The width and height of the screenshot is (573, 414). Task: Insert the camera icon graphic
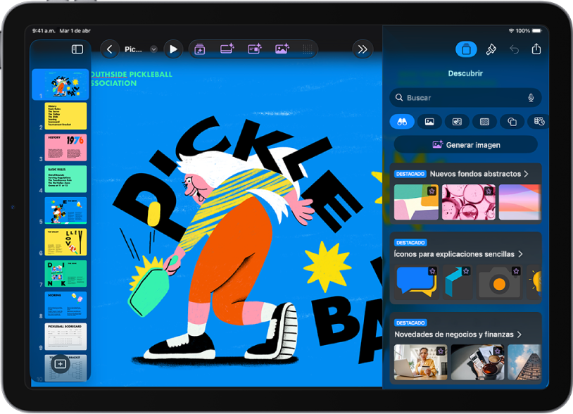499,282
